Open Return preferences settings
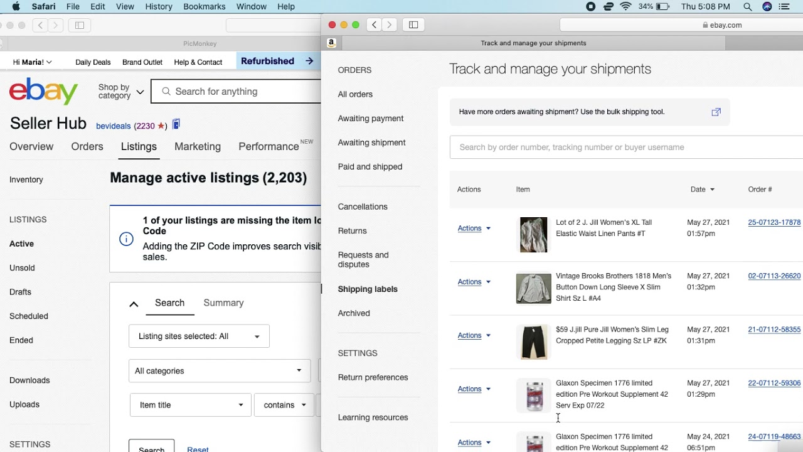Image resolution: width=803 pixels, height=452 pixels. pos(373,377)
